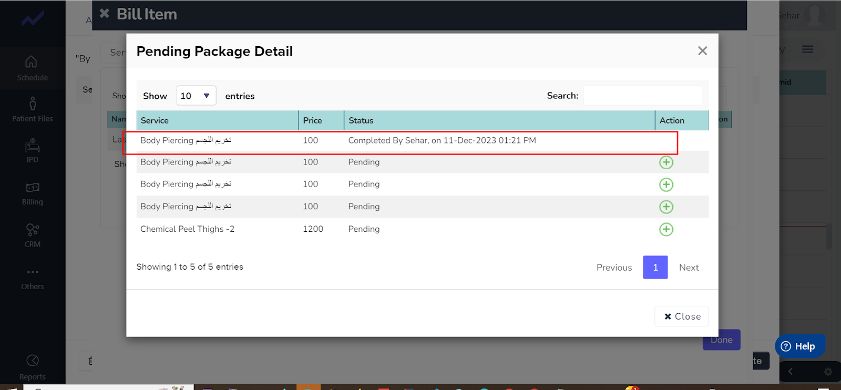Add the Chemical Peel Thighs -2 service
The image size is (841, 390).
coord(666,229)
